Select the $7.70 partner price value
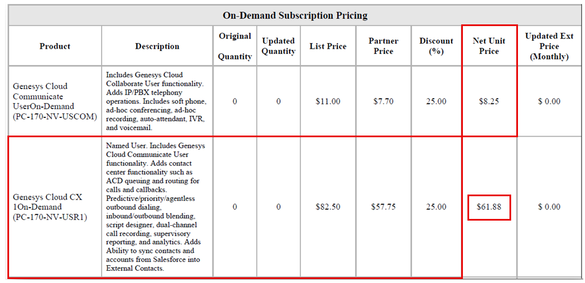The image size is (585, 283). tap(383, 102)
